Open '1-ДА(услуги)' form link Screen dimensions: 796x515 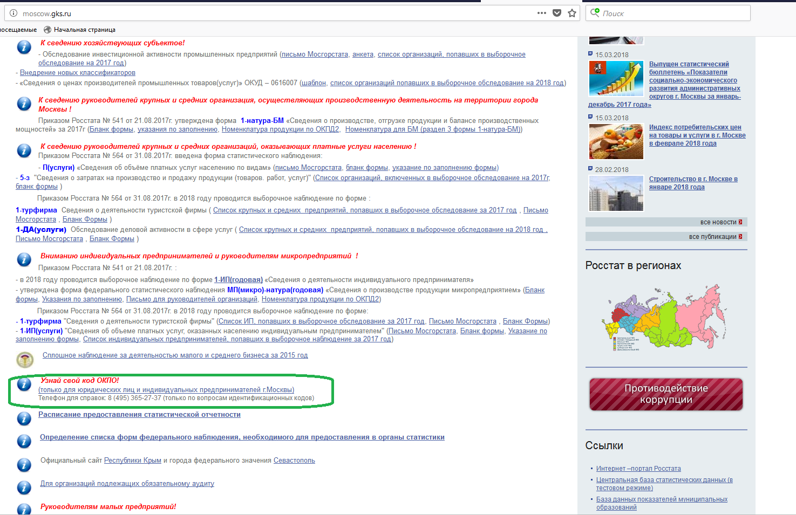(x=41, y=230)
